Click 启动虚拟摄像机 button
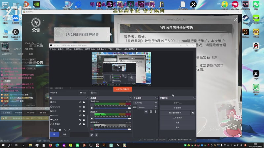 coord(175,112)
